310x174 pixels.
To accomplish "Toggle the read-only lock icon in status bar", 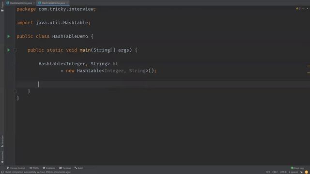I will [301, 172].
